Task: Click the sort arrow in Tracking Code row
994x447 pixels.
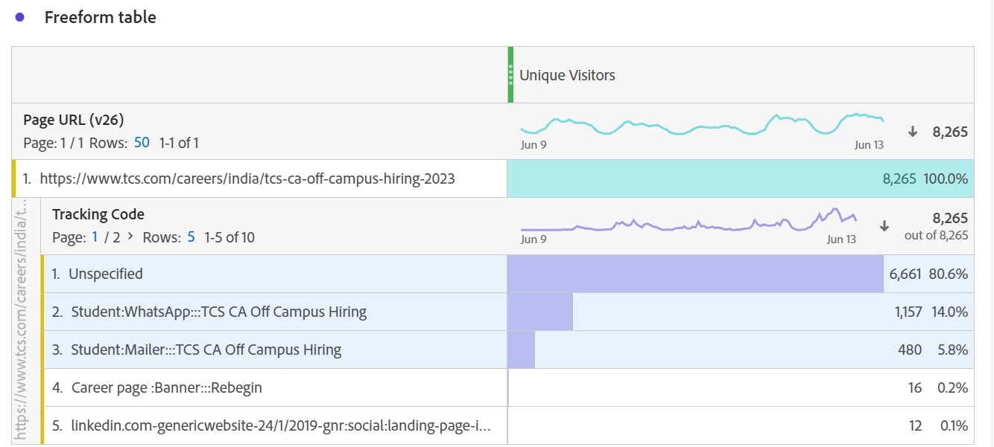Action: (884, 225)
